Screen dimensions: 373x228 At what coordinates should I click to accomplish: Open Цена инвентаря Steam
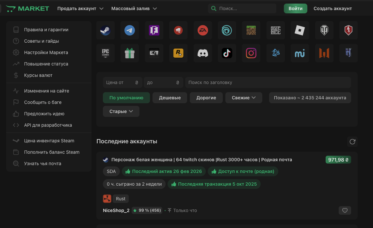tap(49, 141)
